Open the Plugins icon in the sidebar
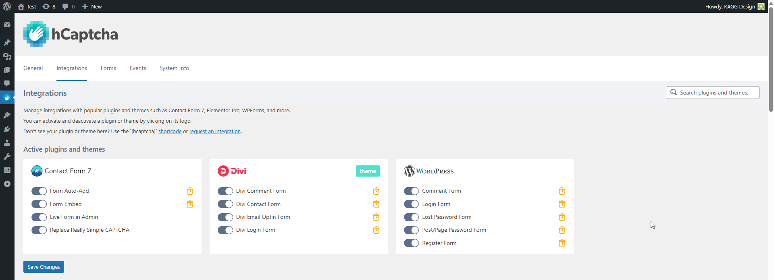 click(x=7, y=129)
